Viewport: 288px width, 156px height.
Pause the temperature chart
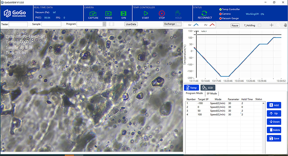[x=235, y=26]
